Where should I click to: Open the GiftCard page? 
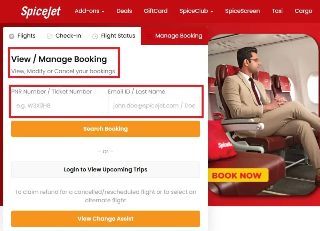156,11
